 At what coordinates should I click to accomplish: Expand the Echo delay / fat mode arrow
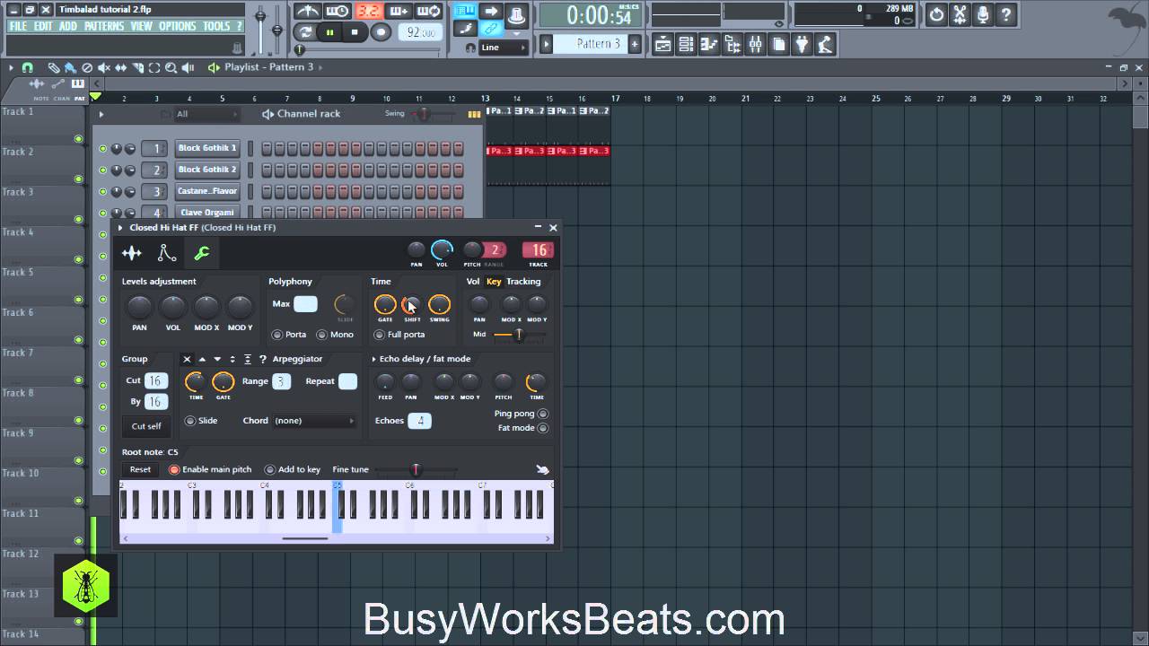click(x=374, y=359)
